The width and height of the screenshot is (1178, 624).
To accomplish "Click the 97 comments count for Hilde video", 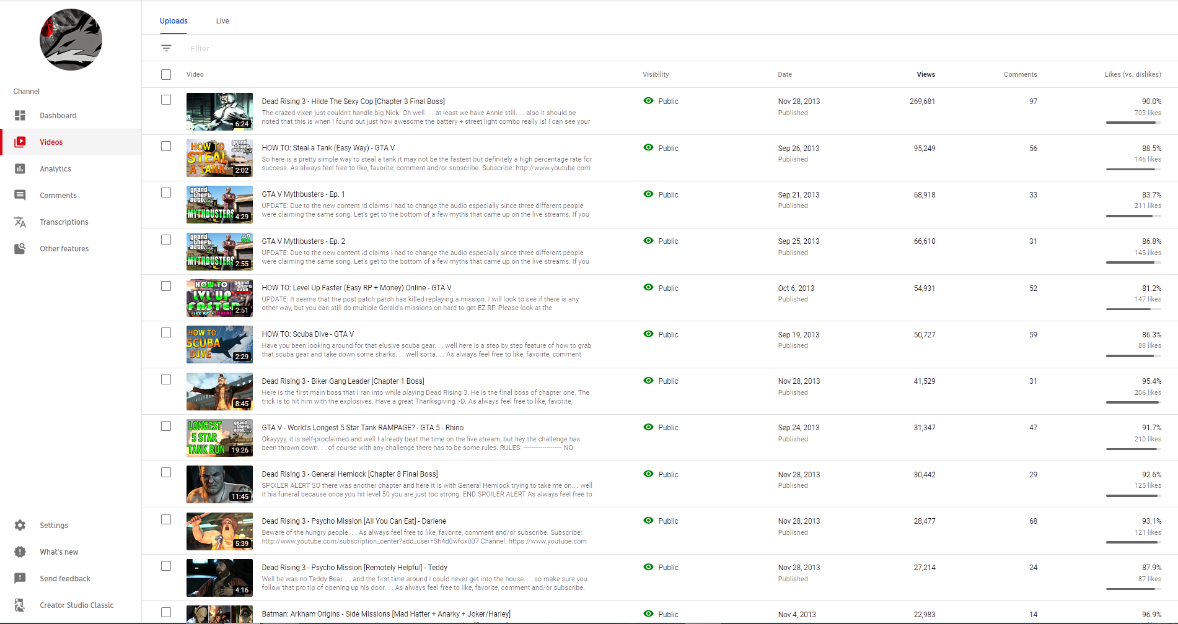I will tap(1033, 102).
